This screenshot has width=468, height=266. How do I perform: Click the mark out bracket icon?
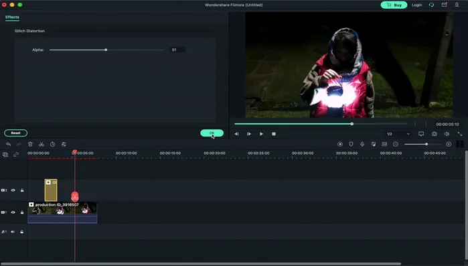[x=426, y=124]
